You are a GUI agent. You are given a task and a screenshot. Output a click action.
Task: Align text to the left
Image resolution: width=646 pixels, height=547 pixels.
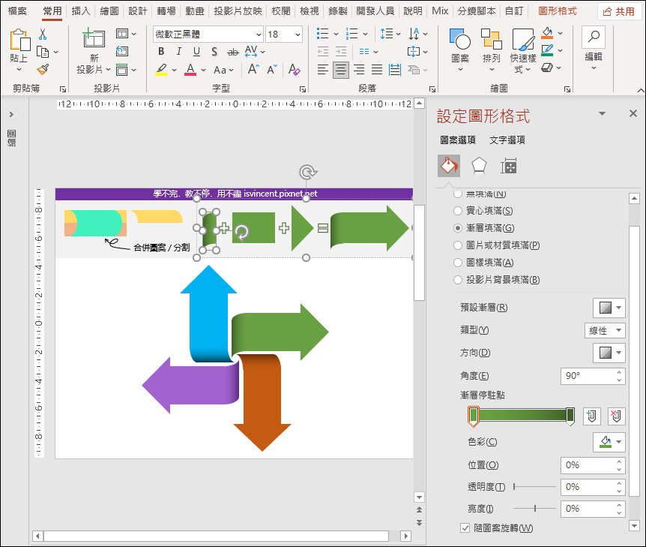(323, 69)
